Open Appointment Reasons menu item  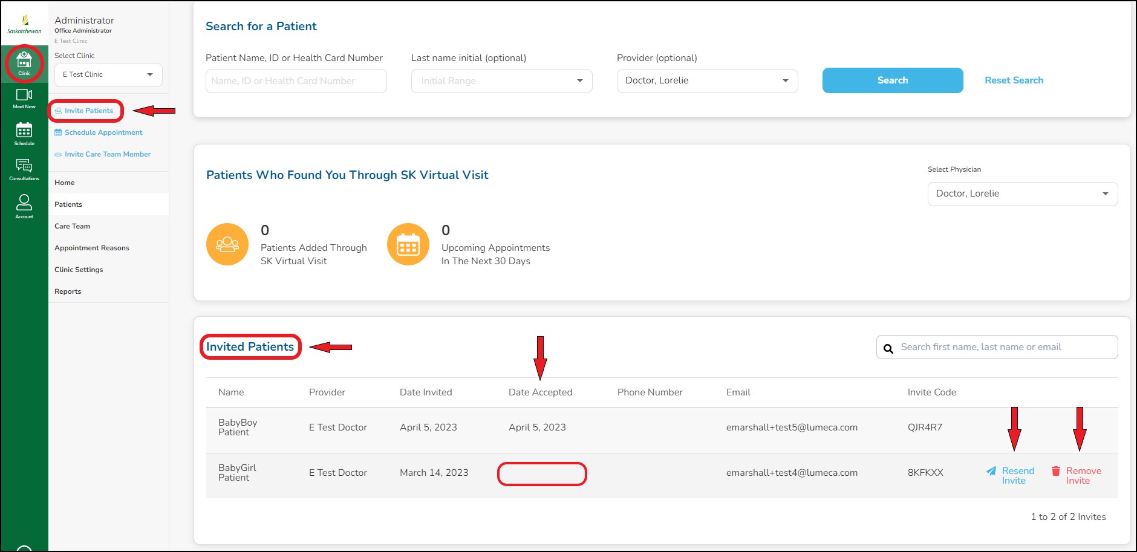point(92,248)
